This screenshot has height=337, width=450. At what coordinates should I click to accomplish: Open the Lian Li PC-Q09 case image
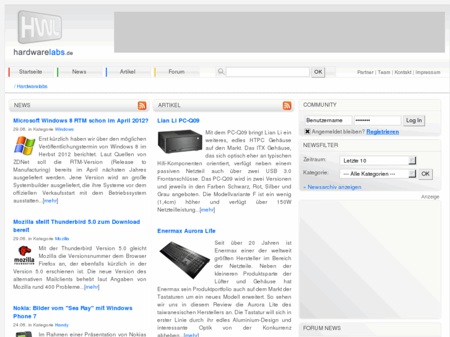[180, 142]
